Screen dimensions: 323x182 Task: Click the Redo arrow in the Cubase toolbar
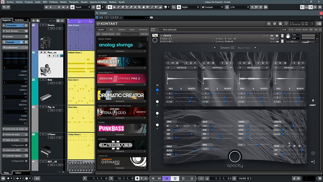9,7
